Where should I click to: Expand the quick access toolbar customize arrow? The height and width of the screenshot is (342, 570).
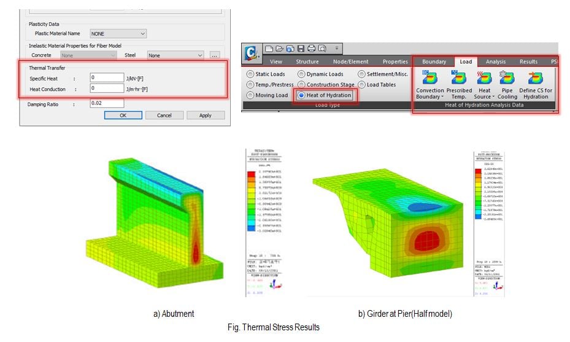click(336, 49)
